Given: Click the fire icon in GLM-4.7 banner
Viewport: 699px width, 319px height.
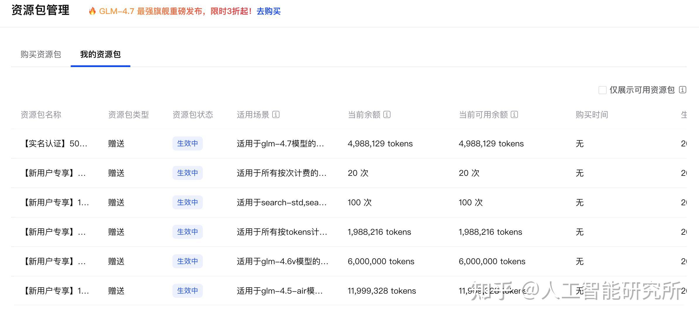Looking at the screenshot, I should tap(92, 11).
